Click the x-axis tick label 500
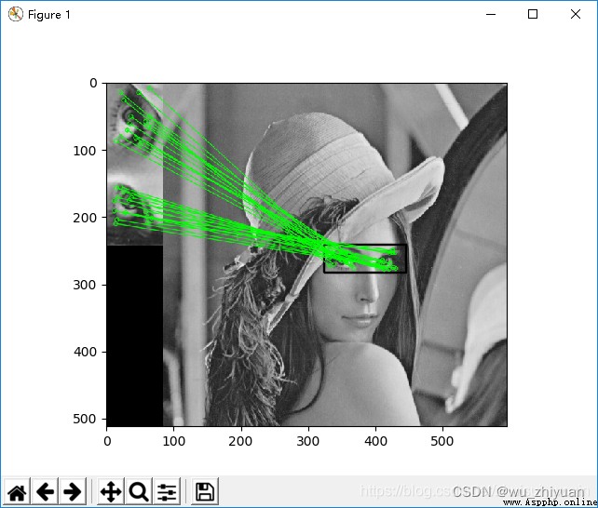The height and width of the screenshot is (508, 598). tap(442, 441)
